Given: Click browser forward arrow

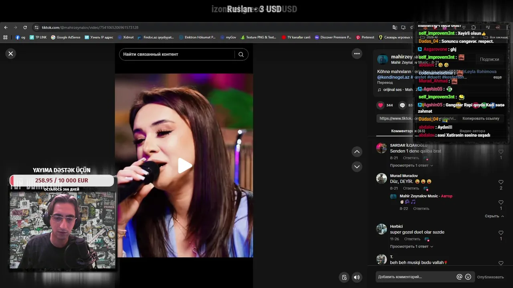Looking at the screenshot, I should tap(15, 28).
